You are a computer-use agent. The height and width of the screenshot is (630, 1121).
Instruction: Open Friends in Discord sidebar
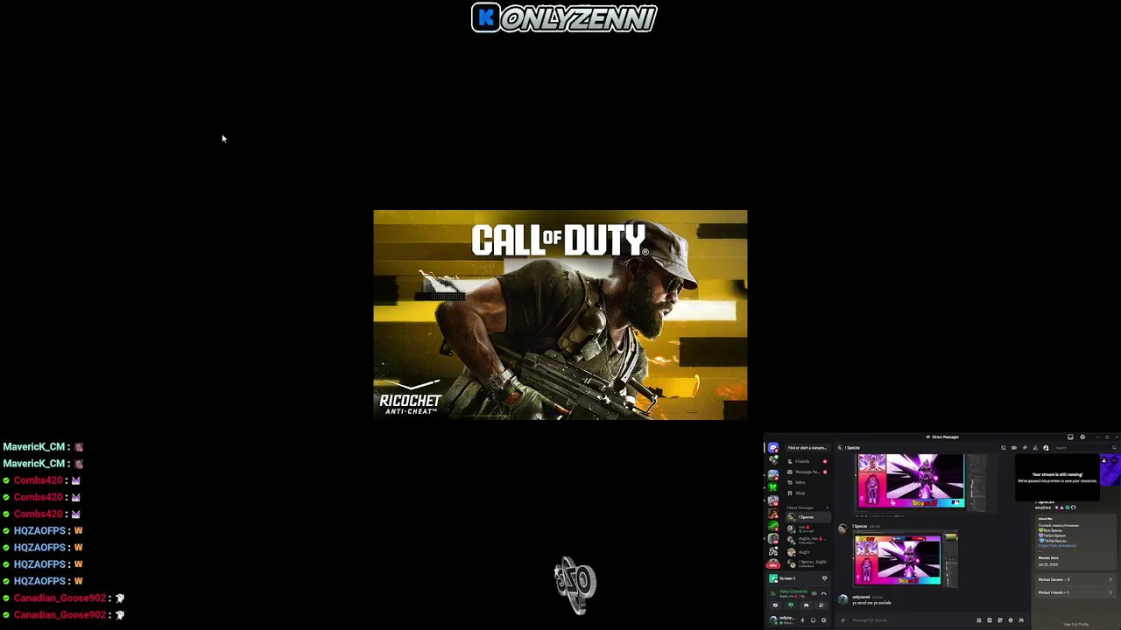[x=808, y=461]
